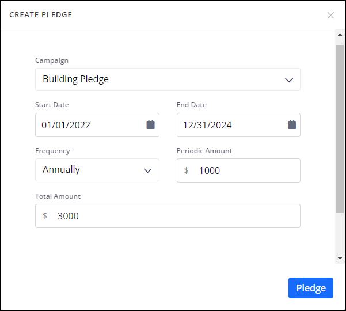Open the Start Date calendar picker
The height and width of the screenshot is (311, 346).
click(x=150, y=124)
